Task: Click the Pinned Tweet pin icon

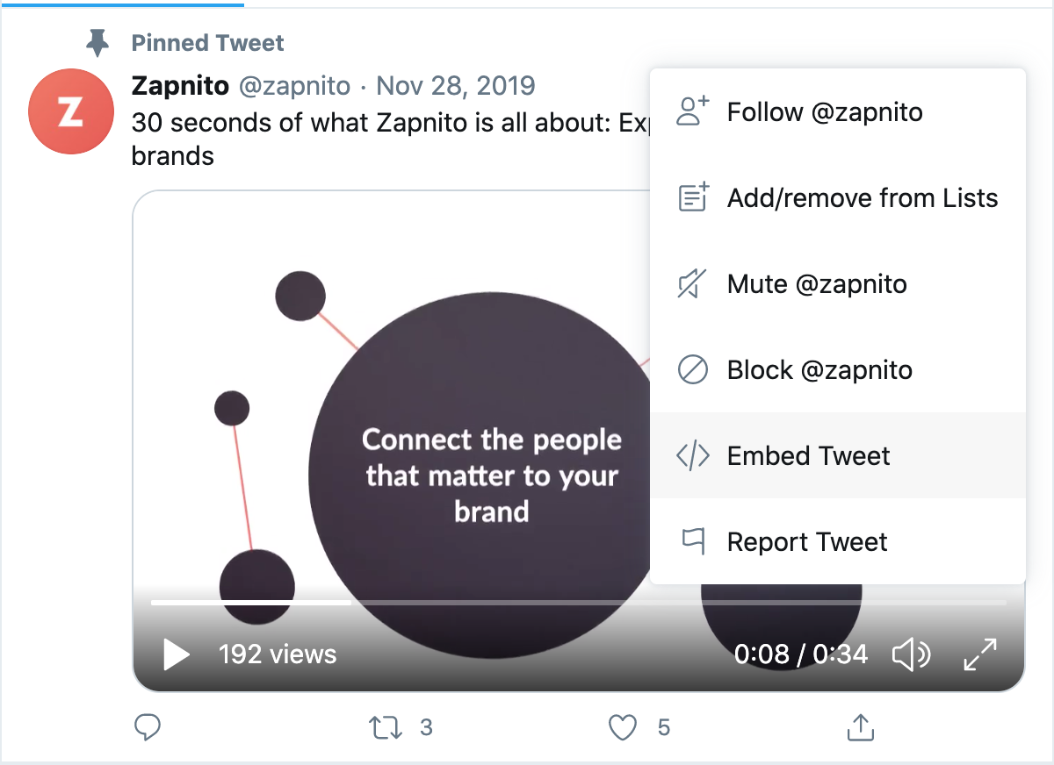Action: tap(97, 42)
